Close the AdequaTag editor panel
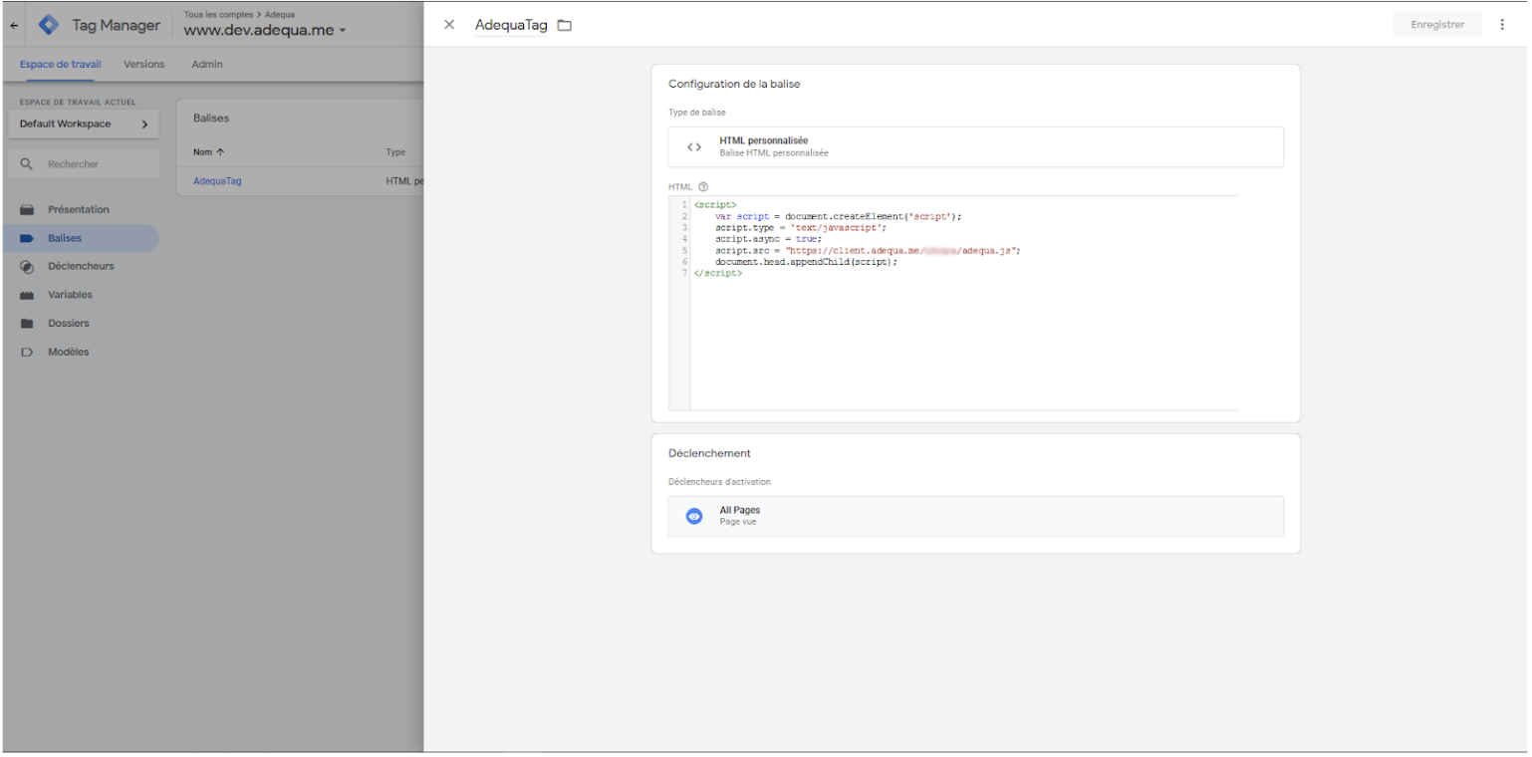 [x=449, y=25]
